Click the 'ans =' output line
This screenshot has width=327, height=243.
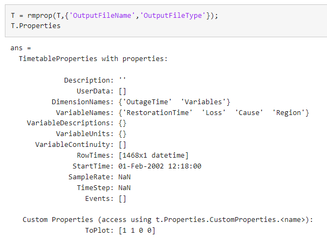[x=21, y=48]
